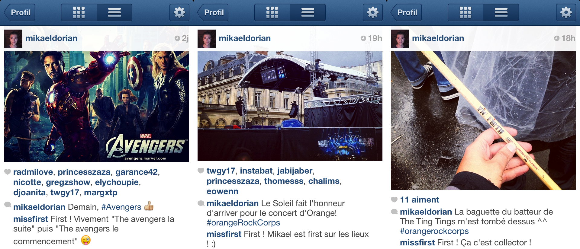The width and height of the screenshot is (580, 249).
Task: Open settings gear in first panel
Action: pos(179,12)
